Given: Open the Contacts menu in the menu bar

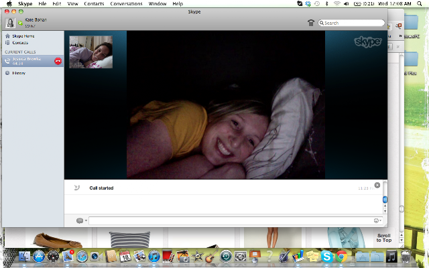Looking at the screenshot, I should [94, 4].
